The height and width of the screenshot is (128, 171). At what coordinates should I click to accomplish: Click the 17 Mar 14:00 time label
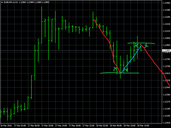pyautogui.click(x=61, y=126)
